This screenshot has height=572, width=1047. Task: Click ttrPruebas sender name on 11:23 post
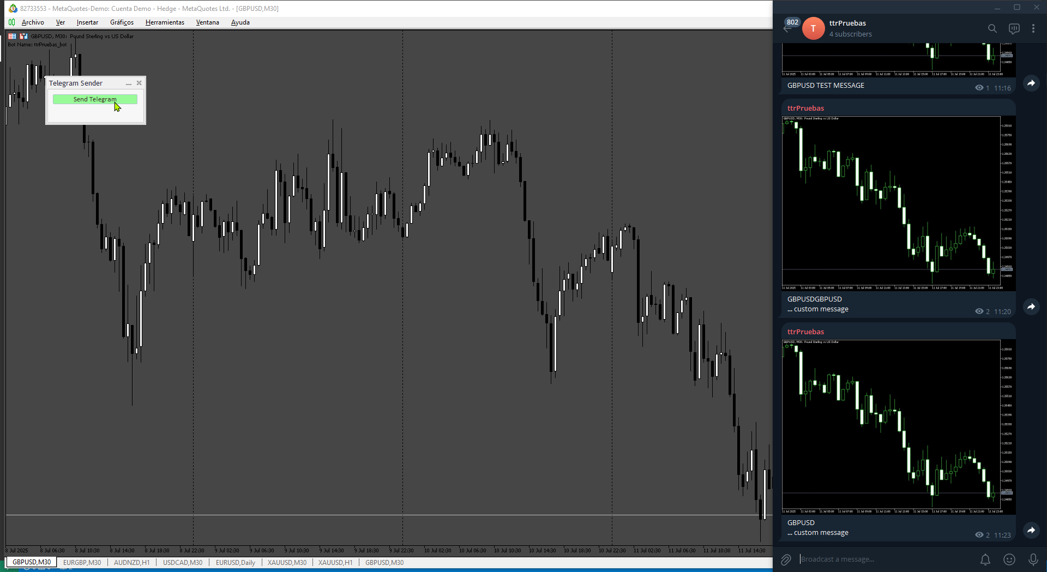point(805,332)
